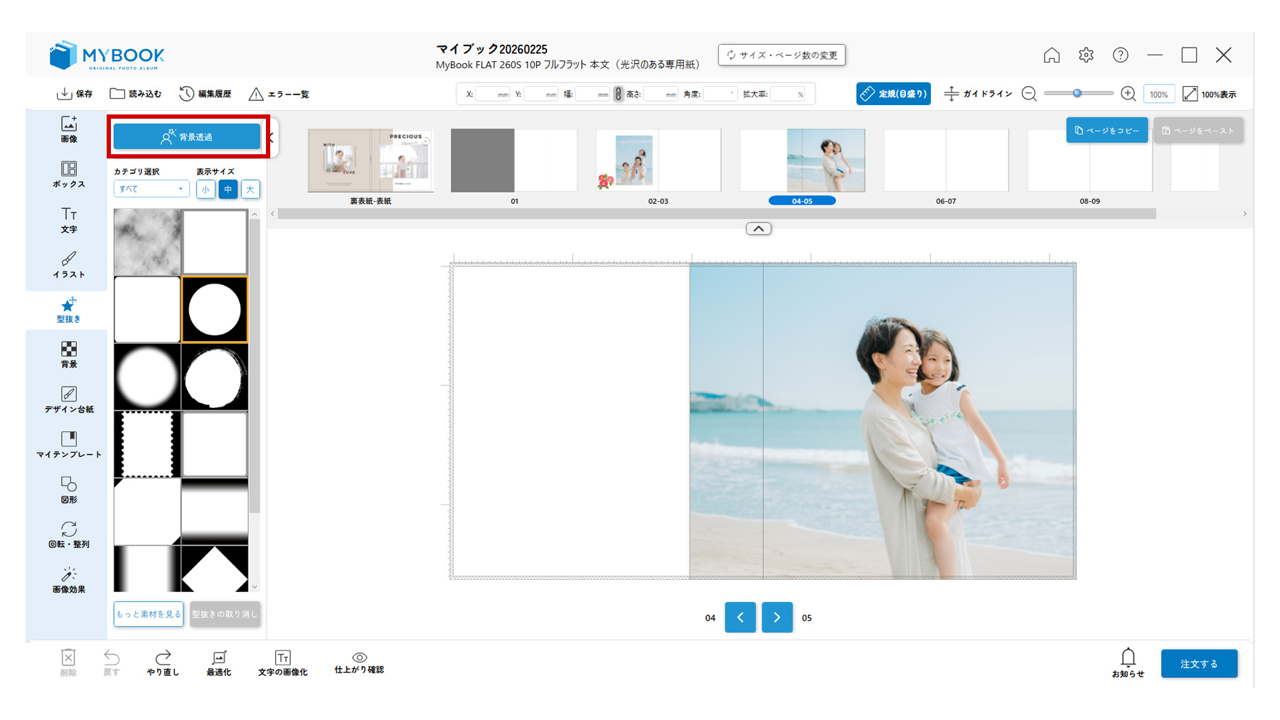The width and height of the screenshot is (1280, 720).
Task: Click ページをコピー button
Action: [1106, 130]
